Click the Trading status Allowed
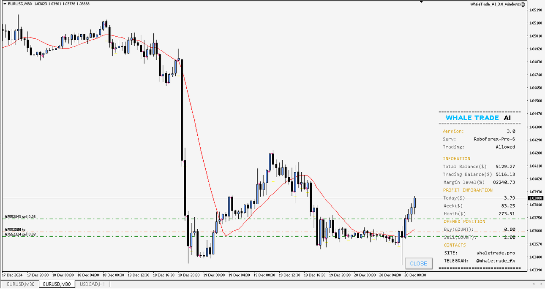This screenshot has width=545, height=289. 505,147
